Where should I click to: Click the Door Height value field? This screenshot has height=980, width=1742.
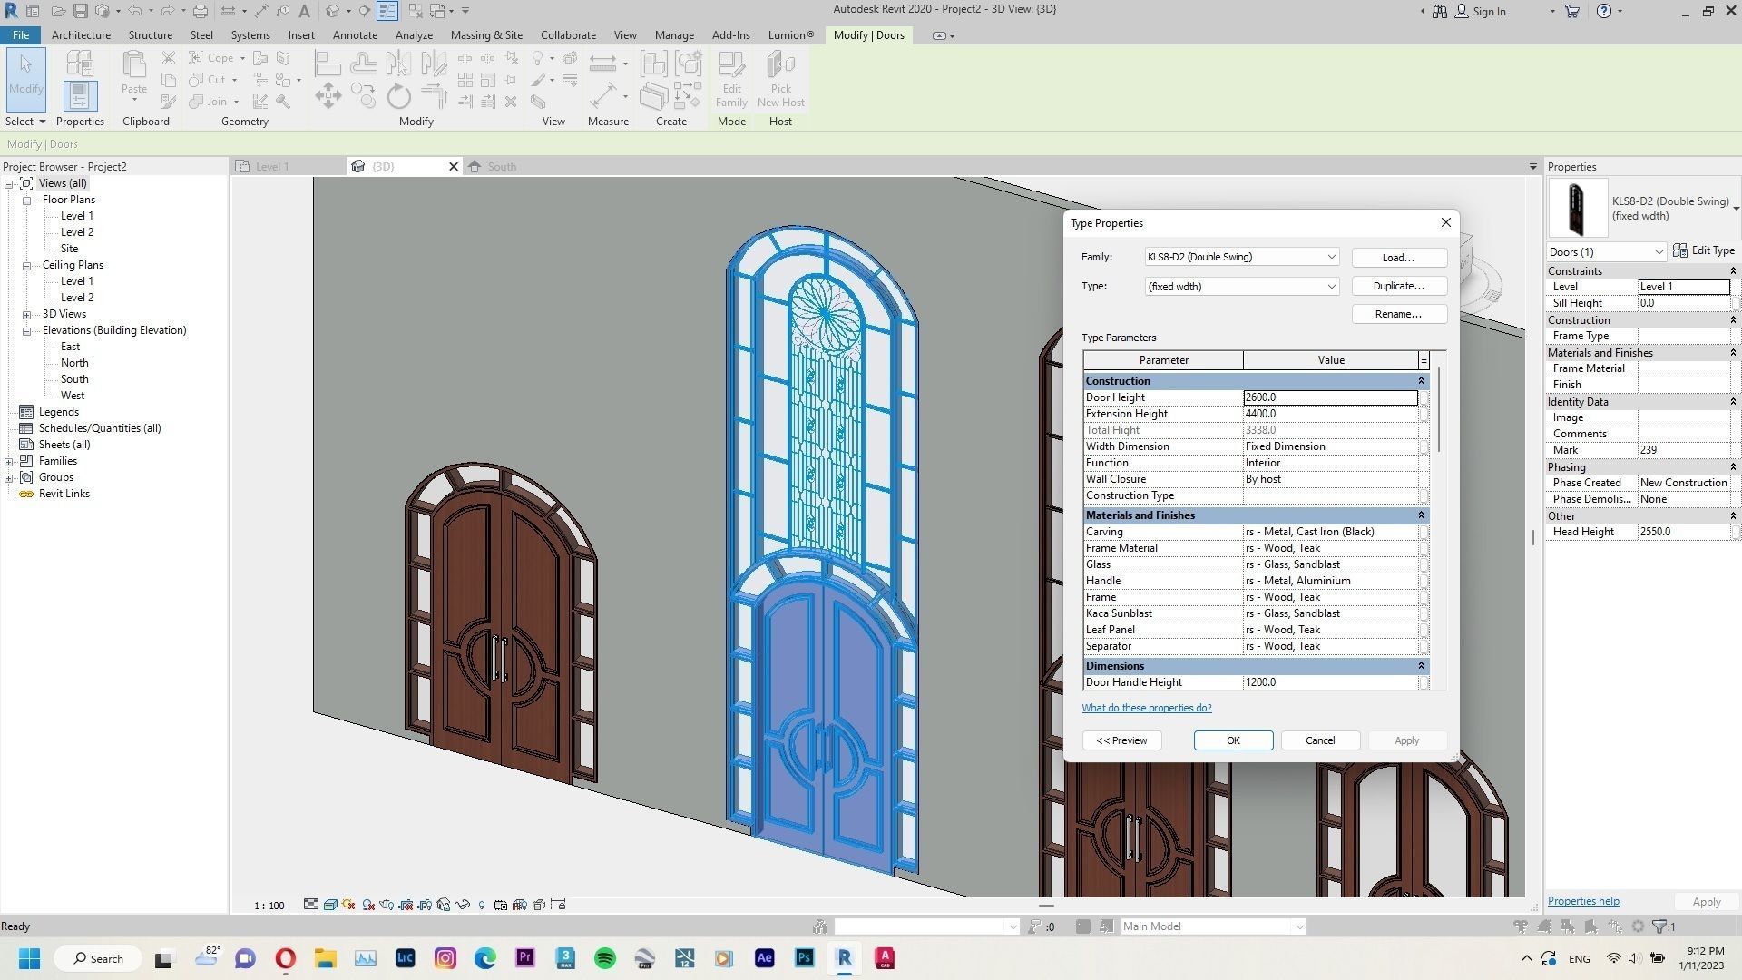pos(1329,397)
